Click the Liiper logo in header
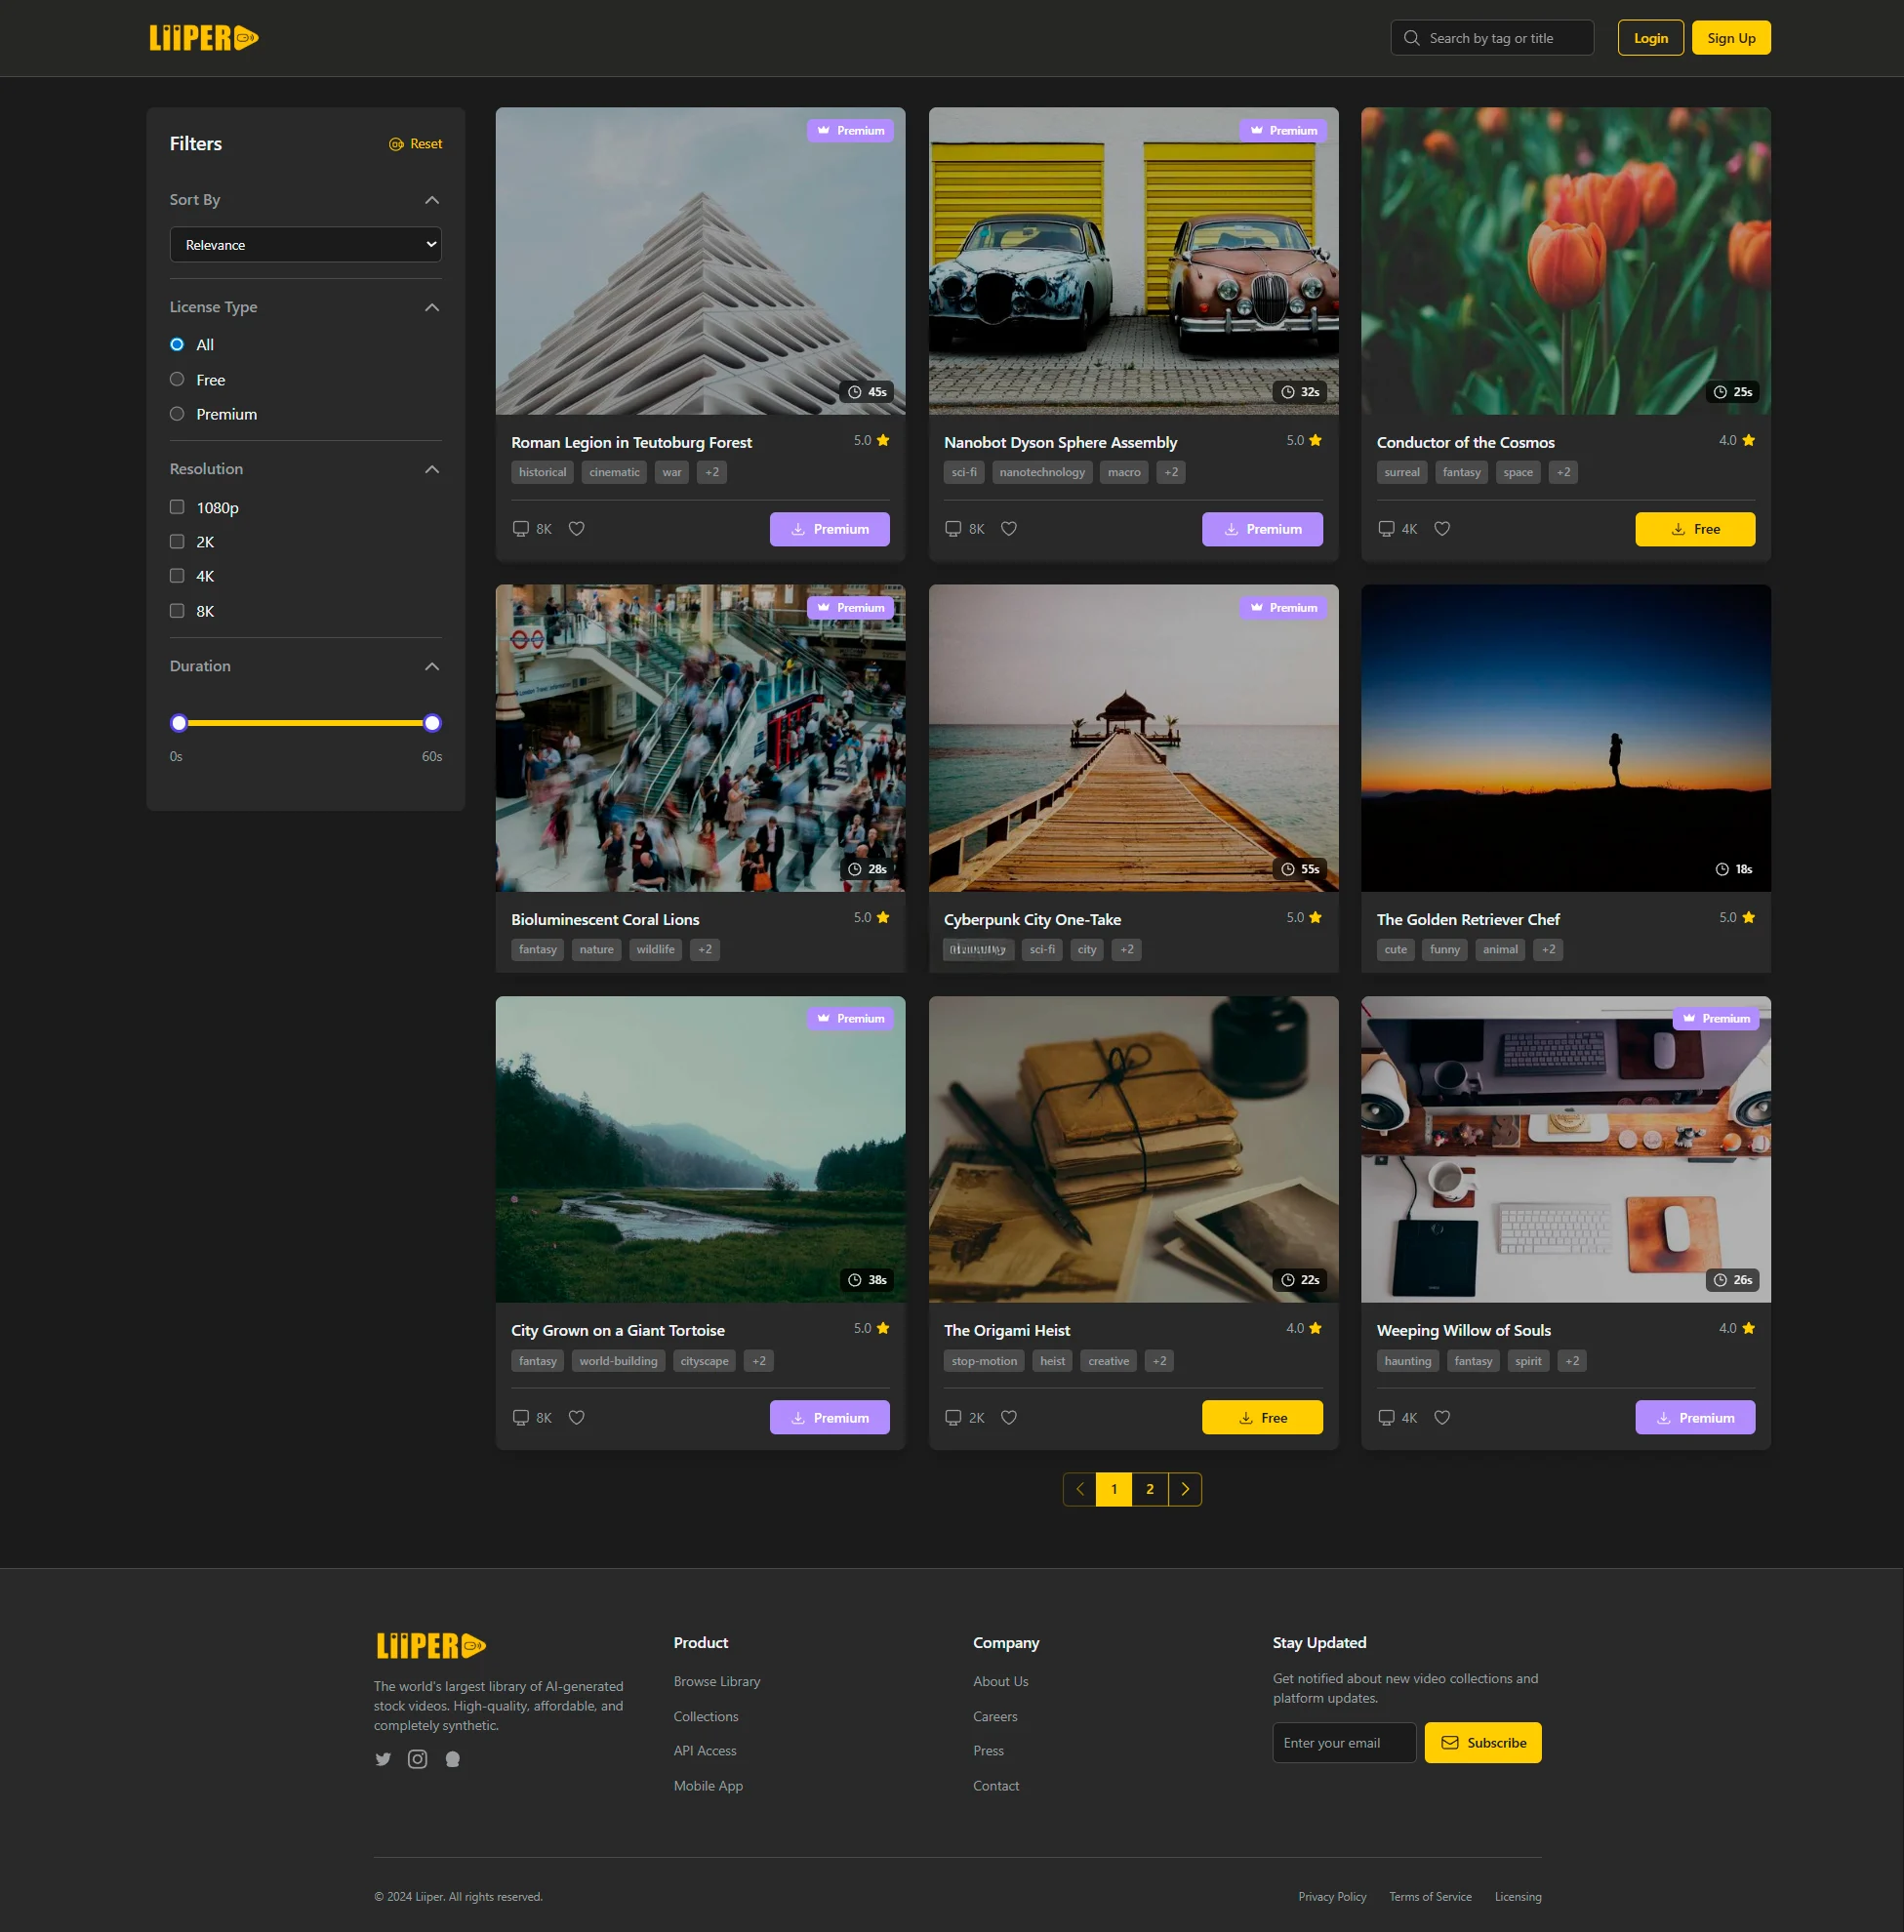The image size is (1904, 1932). [x=204, y=38]
